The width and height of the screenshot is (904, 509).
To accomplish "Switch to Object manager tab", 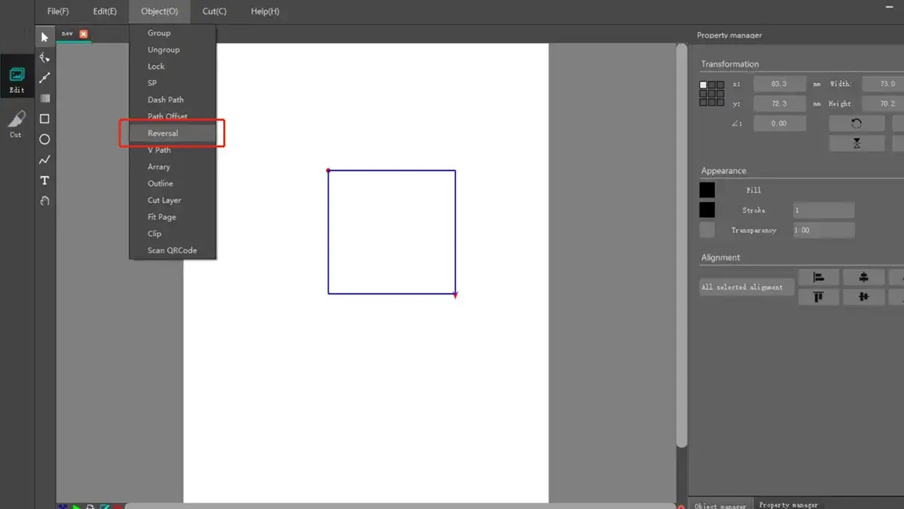I will pos(720,505).
